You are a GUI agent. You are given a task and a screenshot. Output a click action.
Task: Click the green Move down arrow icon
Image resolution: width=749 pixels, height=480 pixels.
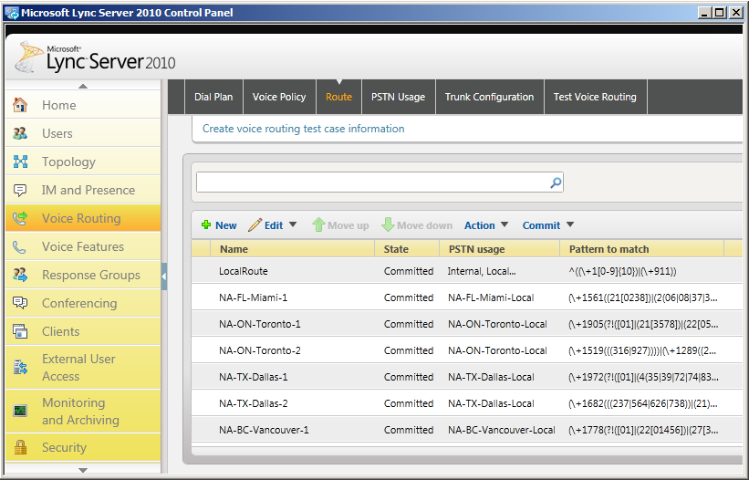[x=388, y=225]
